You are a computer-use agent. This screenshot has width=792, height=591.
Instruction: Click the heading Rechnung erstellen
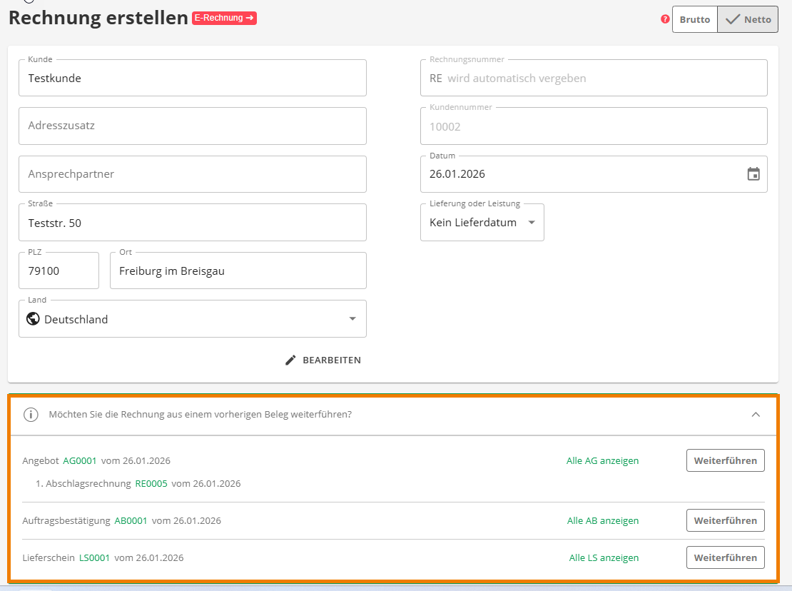[x=98, y=18]
